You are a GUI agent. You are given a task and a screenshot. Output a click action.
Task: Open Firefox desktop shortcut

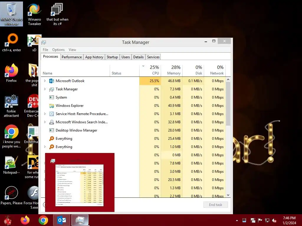(x=12, y=73)
